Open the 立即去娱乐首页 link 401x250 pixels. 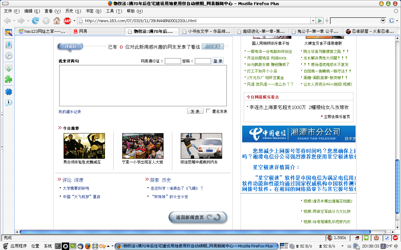pyautogui.click(x=337, y=117)
